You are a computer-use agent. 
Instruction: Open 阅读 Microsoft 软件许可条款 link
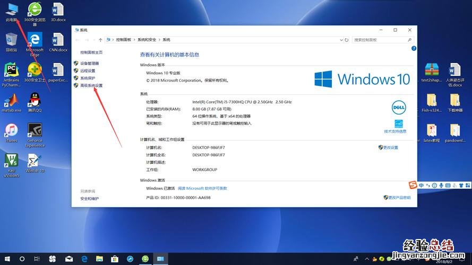(202, 188)
